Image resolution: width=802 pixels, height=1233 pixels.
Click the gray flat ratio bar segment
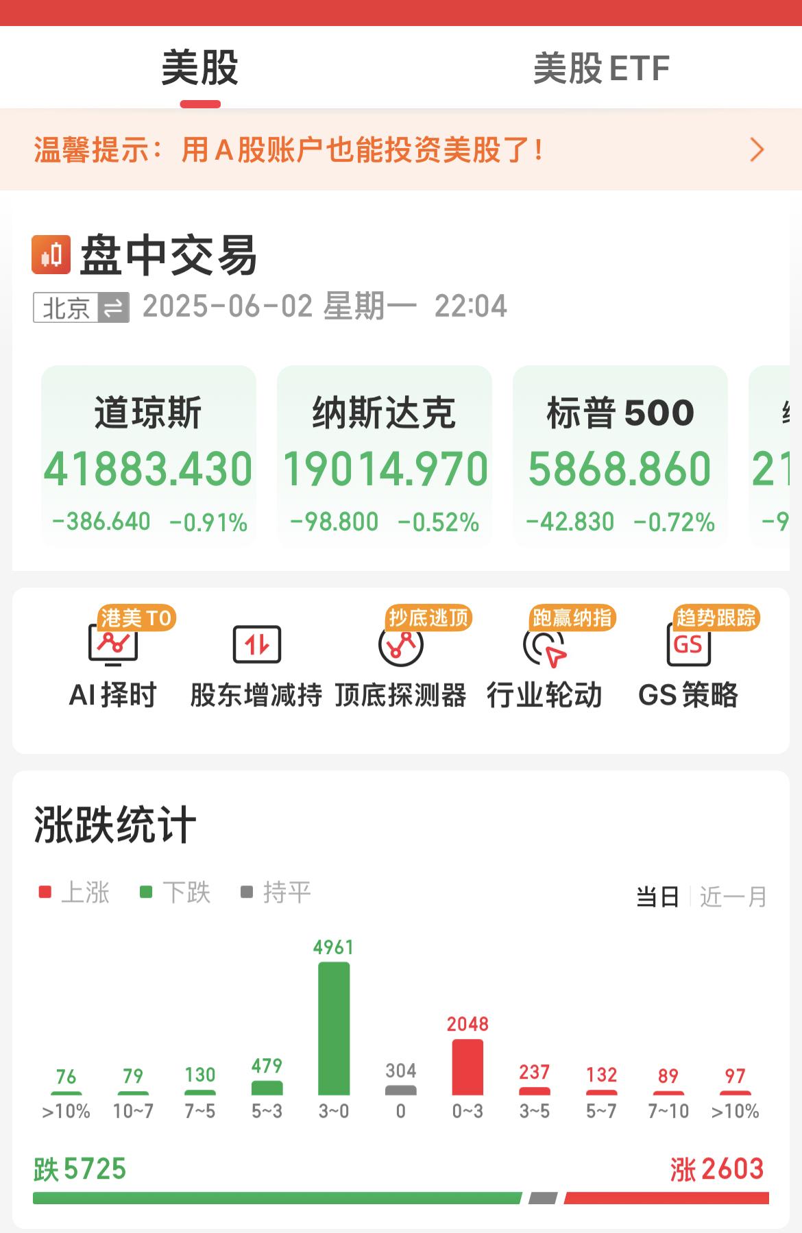pos(543,1198)
